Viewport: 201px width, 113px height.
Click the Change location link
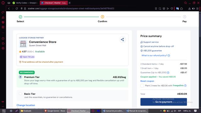coord(26,105)
